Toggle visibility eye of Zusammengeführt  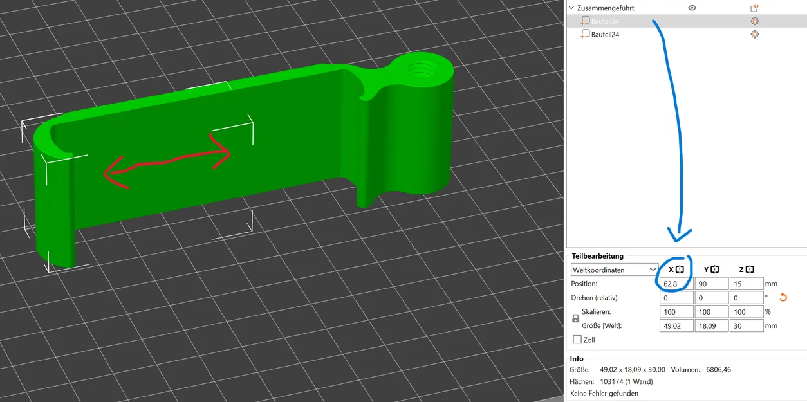point(692,8)
